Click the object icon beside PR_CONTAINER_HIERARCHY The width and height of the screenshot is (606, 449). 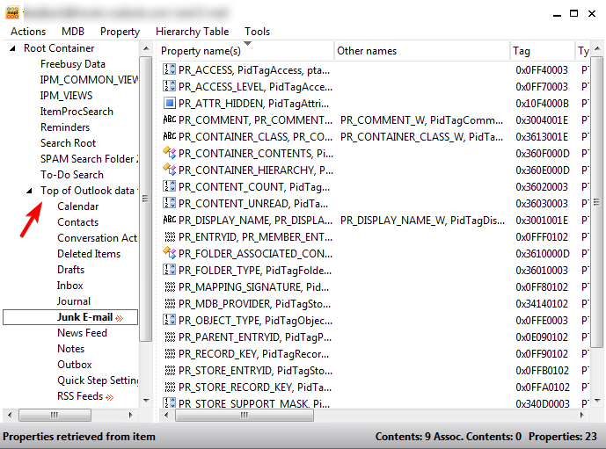(169, 170)
